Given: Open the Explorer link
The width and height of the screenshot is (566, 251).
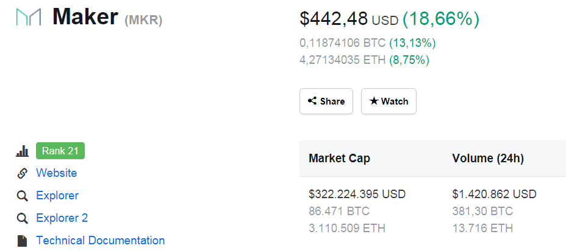Looking at the screenshot, I should (57, 196).
